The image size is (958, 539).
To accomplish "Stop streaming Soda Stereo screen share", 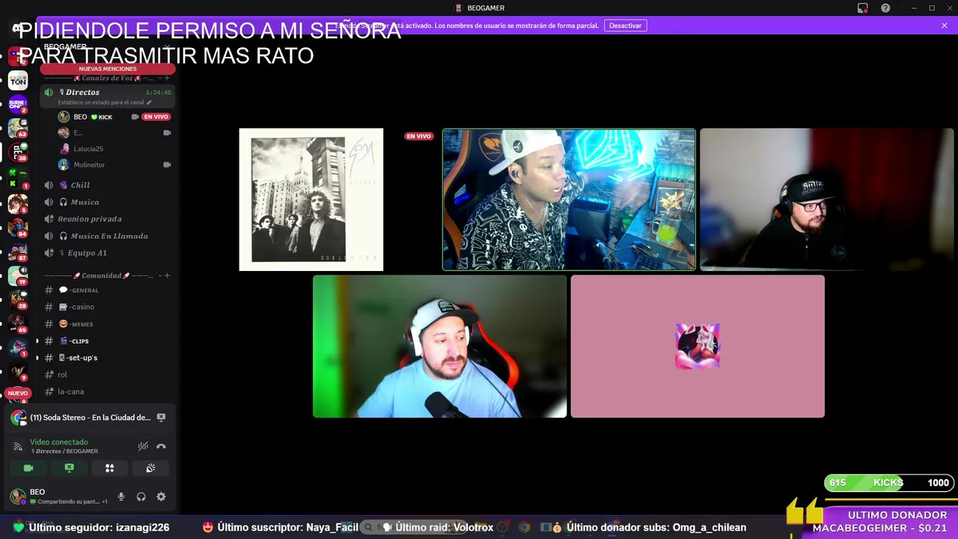I will pos(161,418).
